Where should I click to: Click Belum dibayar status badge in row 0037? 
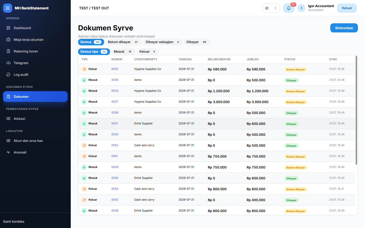click(296, 102)
